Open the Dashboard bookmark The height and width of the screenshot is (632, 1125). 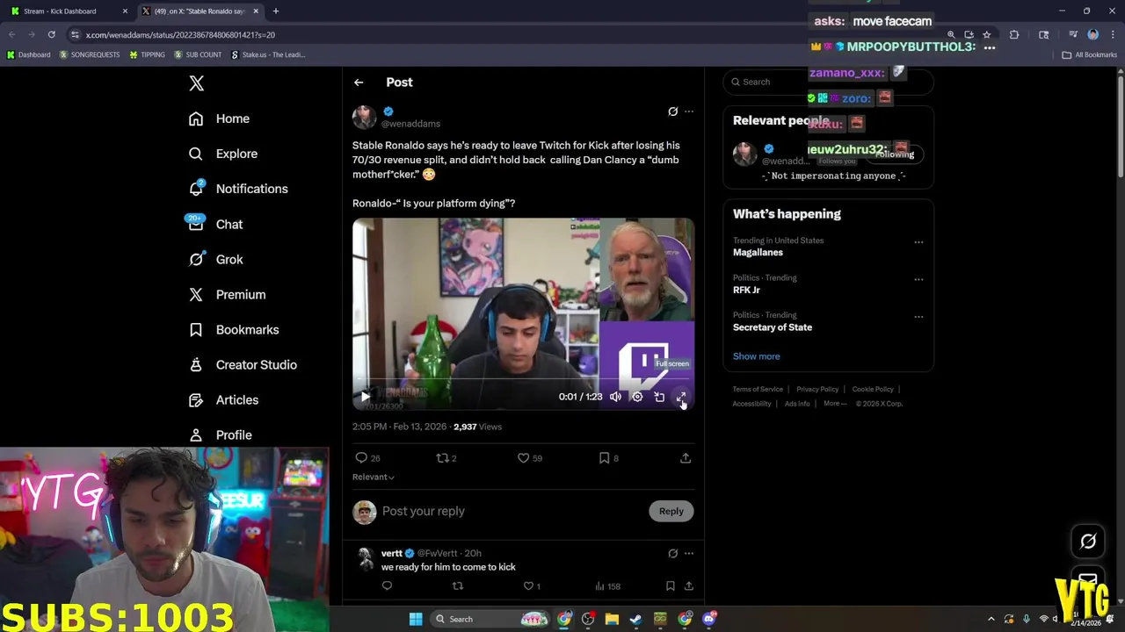pyautogui.click(x=28, y=54)
